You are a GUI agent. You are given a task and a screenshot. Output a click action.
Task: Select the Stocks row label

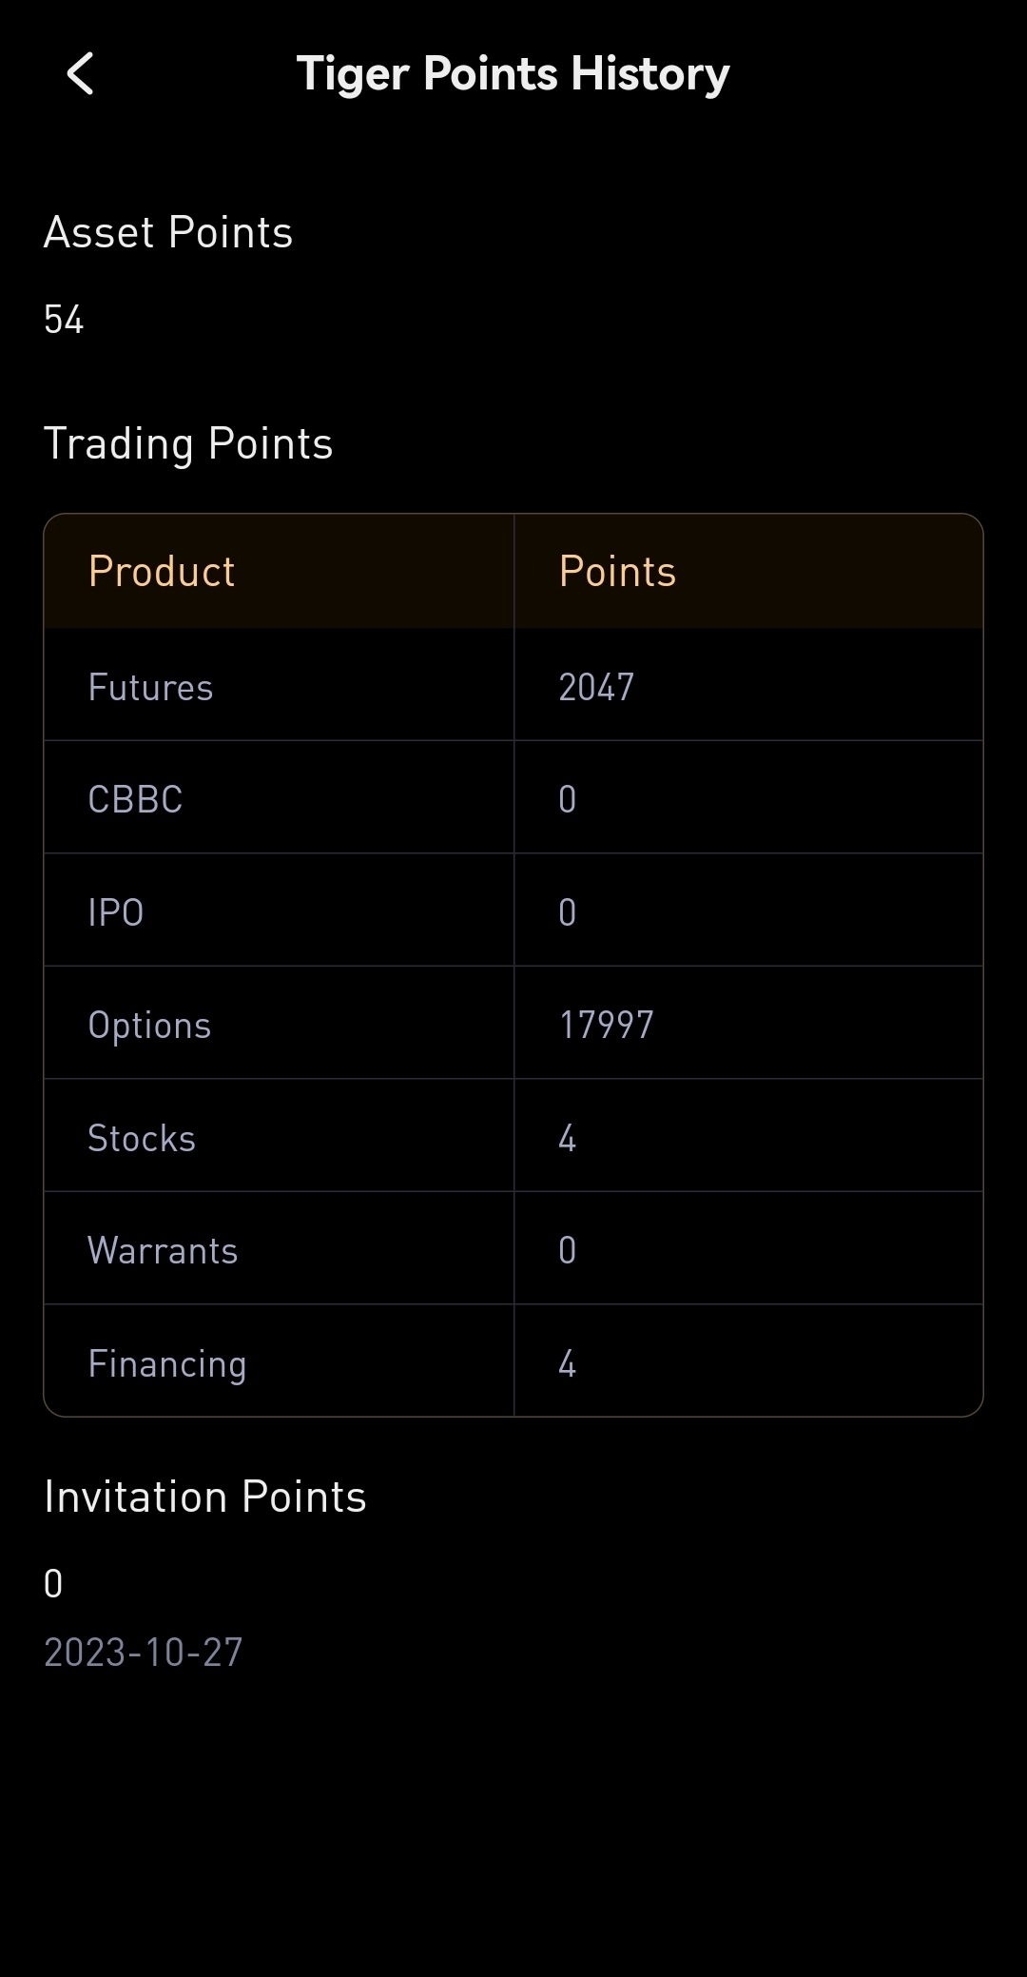142,1138
